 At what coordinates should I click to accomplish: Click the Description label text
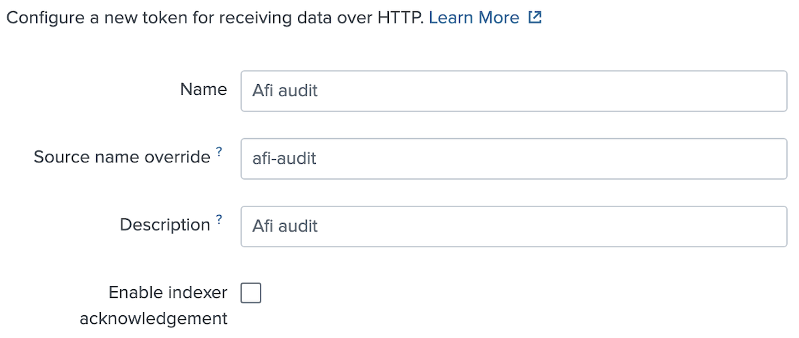(165, 225)
